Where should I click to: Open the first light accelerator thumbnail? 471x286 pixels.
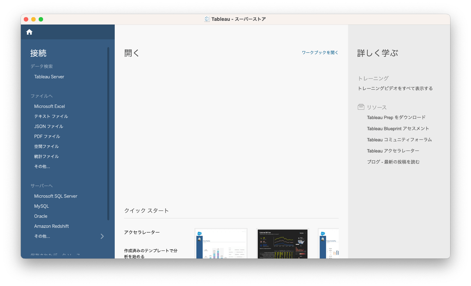(x=221, y=244)
